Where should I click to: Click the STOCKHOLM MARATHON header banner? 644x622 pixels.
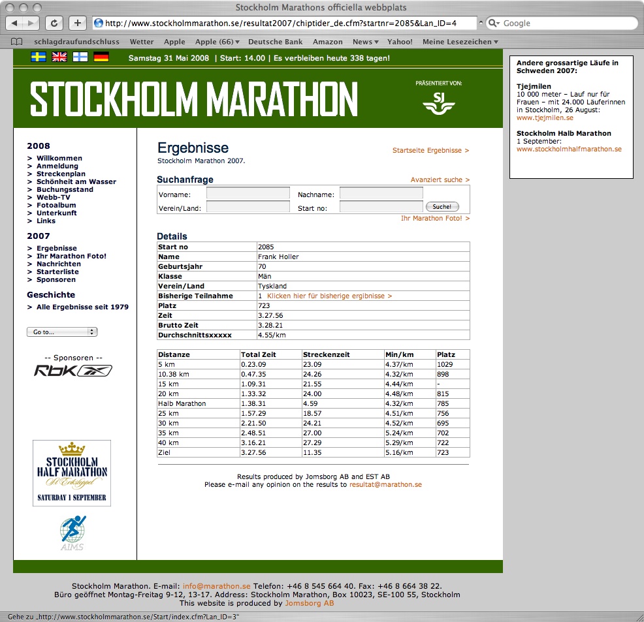(x=194, y=99)
